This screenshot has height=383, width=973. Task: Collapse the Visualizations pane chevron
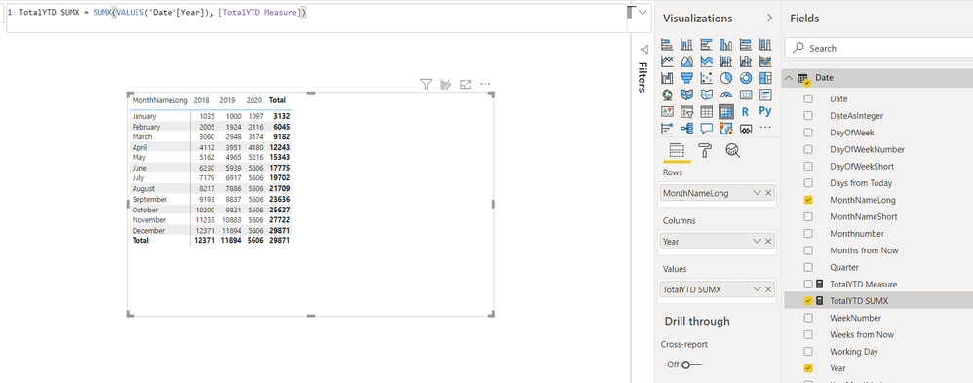(769, 18)
